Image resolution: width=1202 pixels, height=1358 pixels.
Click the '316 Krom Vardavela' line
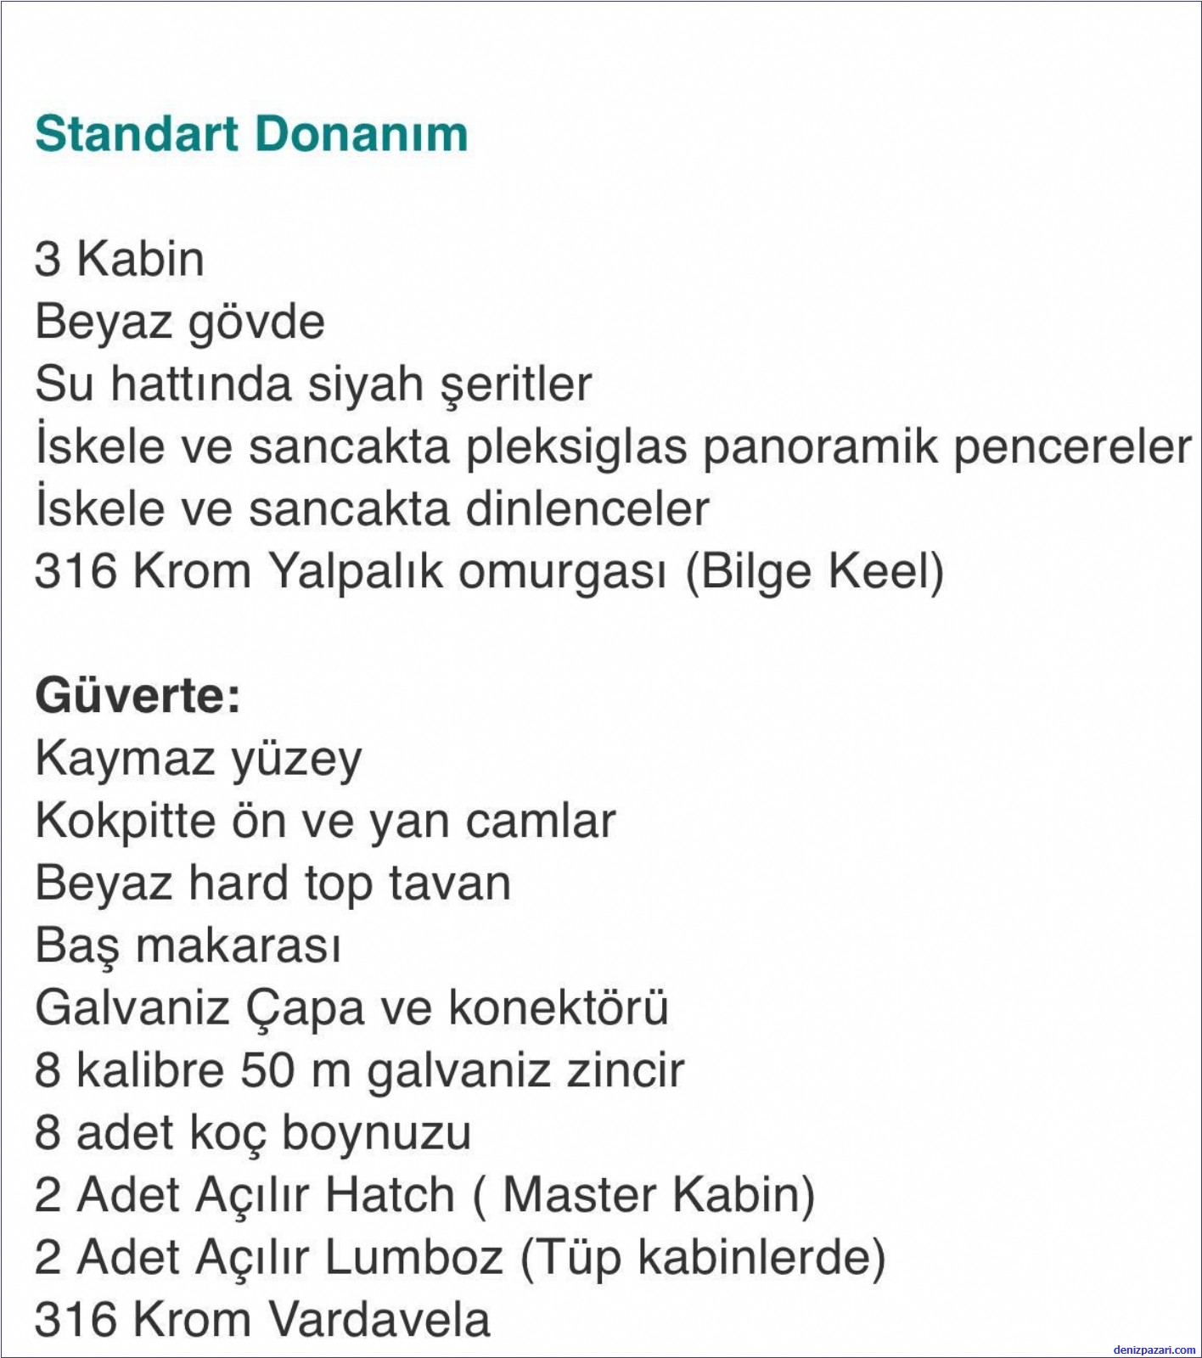262,1320
